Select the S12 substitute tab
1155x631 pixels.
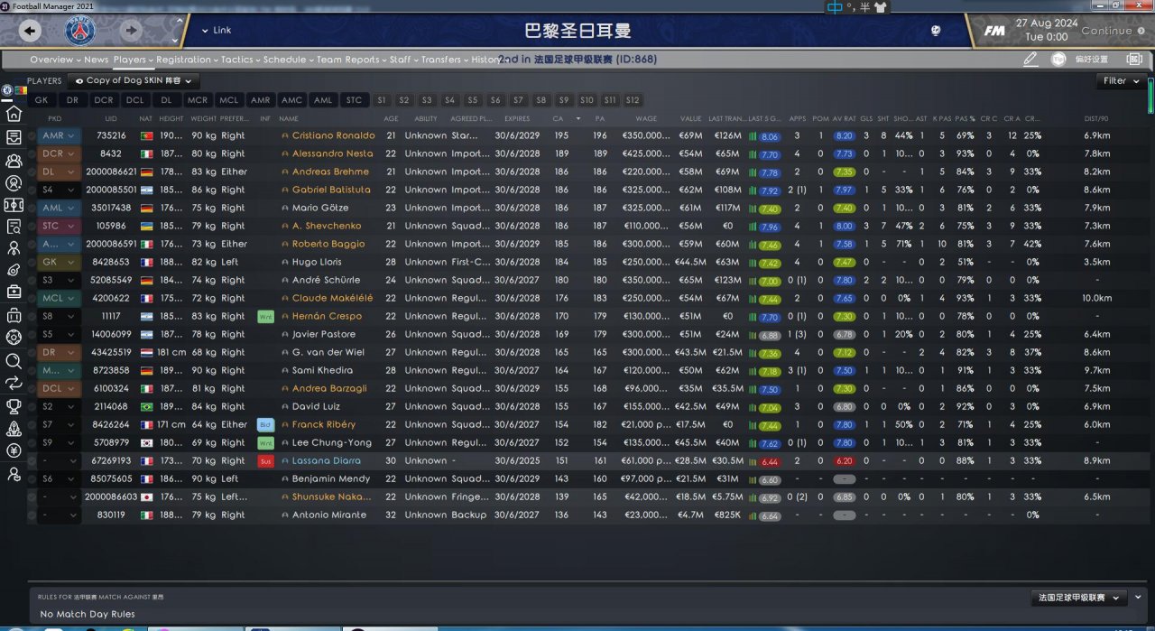click(x=633, y=100)
